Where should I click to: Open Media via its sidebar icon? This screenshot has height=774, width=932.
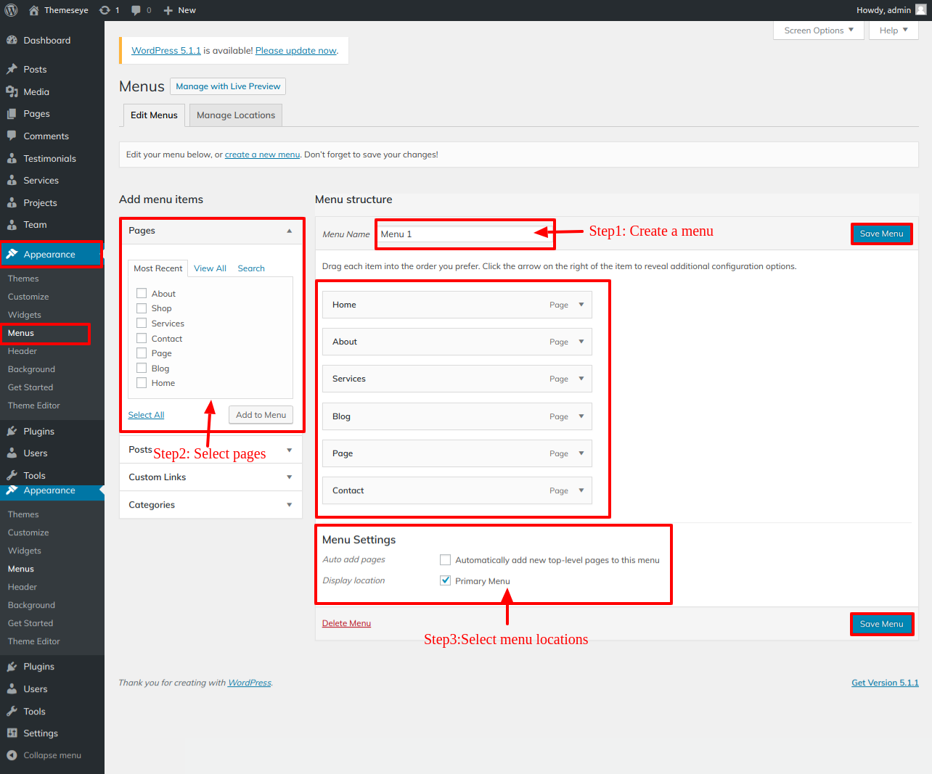coord(12,92)
